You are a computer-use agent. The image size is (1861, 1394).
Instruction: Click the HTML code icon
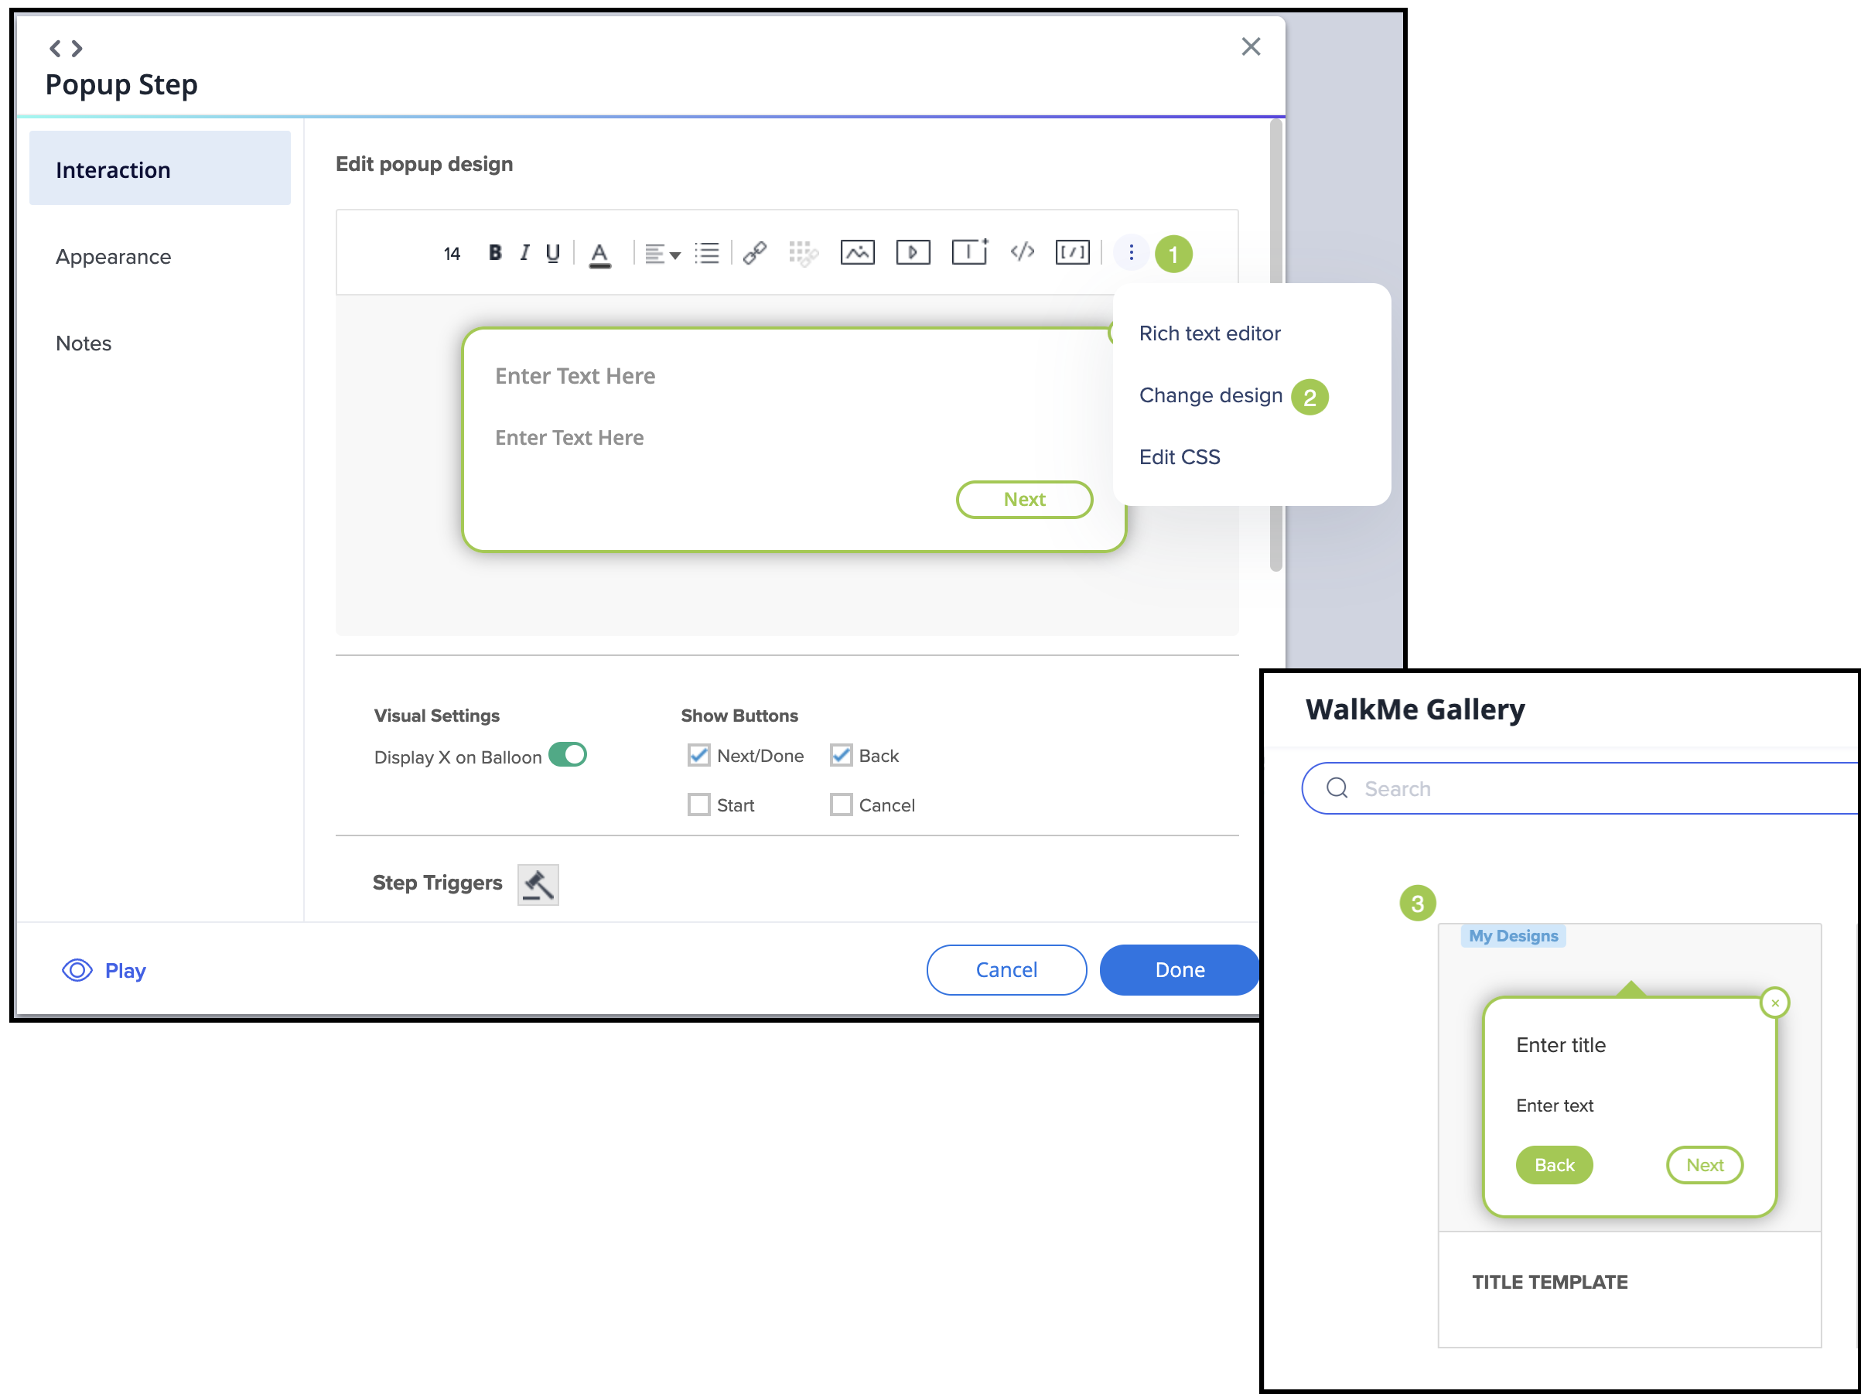tap(1023, 252)
